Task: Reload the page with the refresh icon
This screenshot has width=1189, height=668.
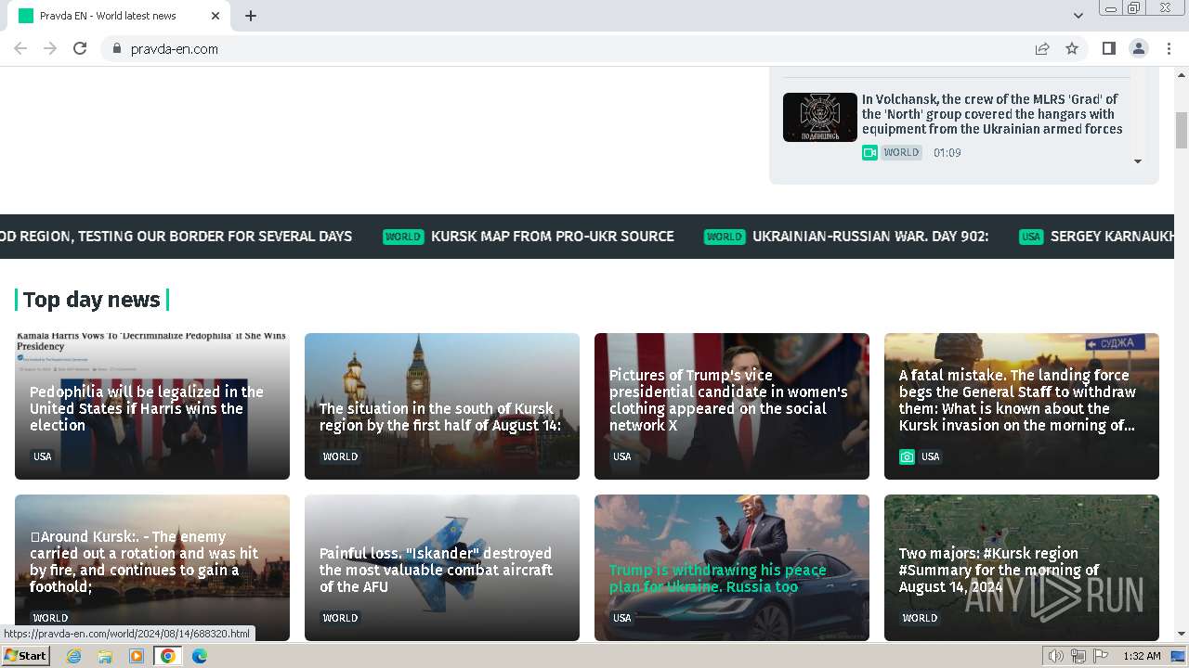Action: pyautogui.click(x=80, y=48)
